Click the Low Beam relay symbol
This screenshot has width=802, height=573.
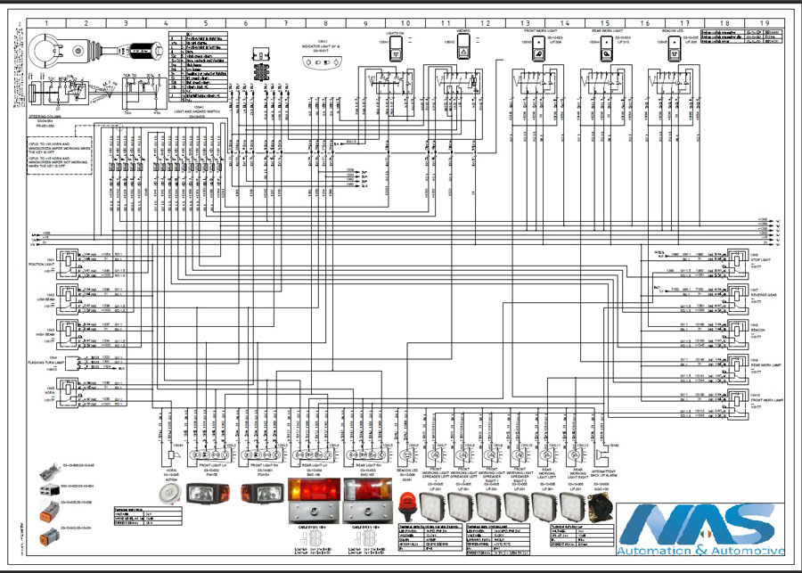(68, 296)
